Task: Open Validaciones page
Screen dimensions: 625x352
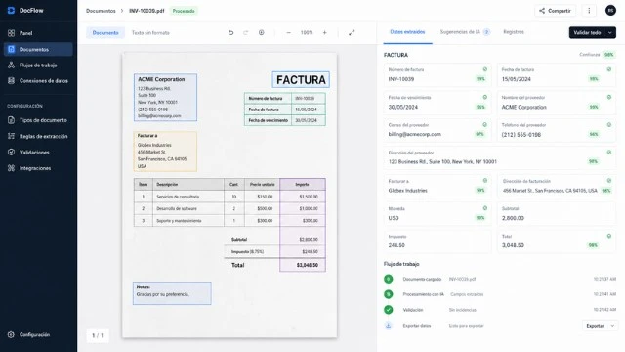Action: tap(38, 153)
